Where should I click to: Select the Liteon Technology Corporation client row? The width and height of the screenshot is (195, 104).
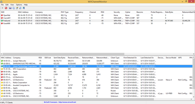96,66
